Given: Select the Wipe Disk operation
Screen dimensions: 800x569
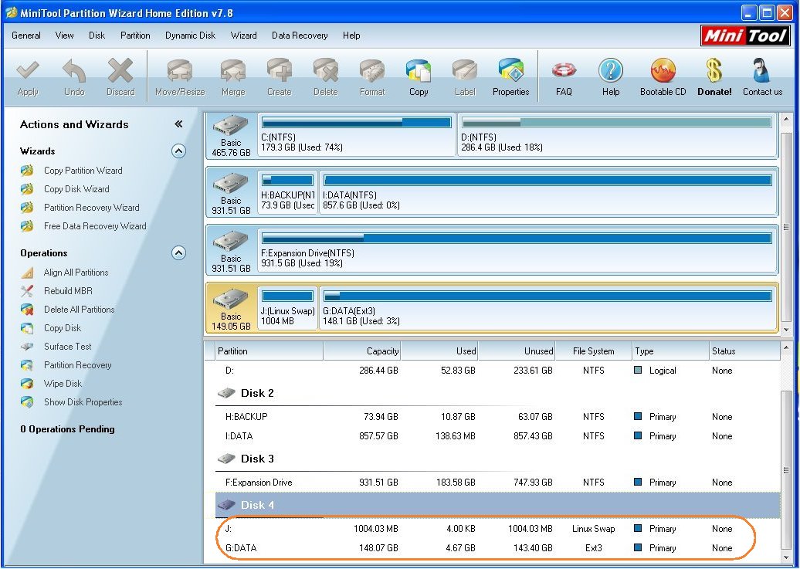Looking at the screenshot, I should coord(63,384).
